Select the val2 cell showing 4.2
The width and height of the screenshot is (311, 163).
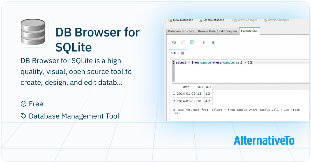click(x=208, y=101)
